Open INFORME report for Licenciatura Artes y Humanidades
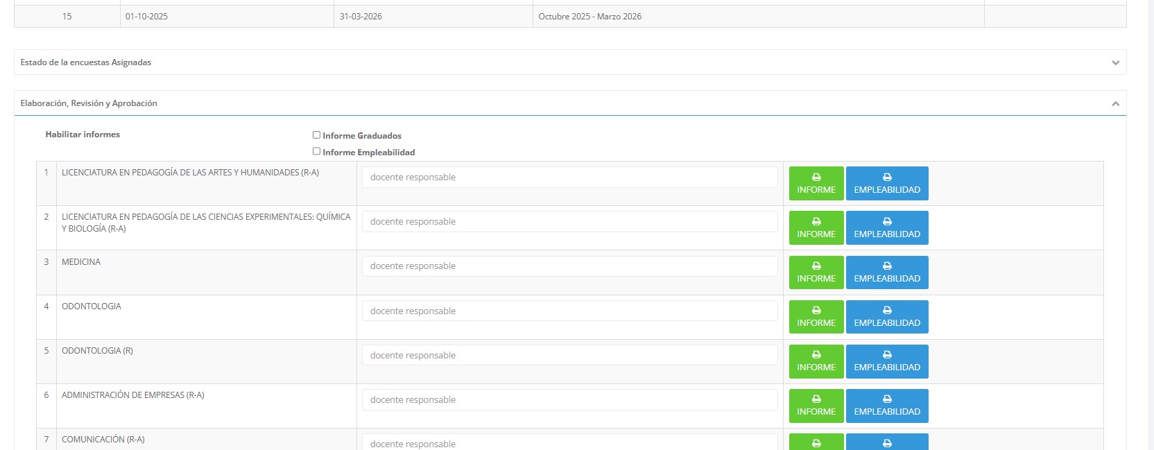The width and height of the screenshot is (1154, 450). click(x=816, y=183)
